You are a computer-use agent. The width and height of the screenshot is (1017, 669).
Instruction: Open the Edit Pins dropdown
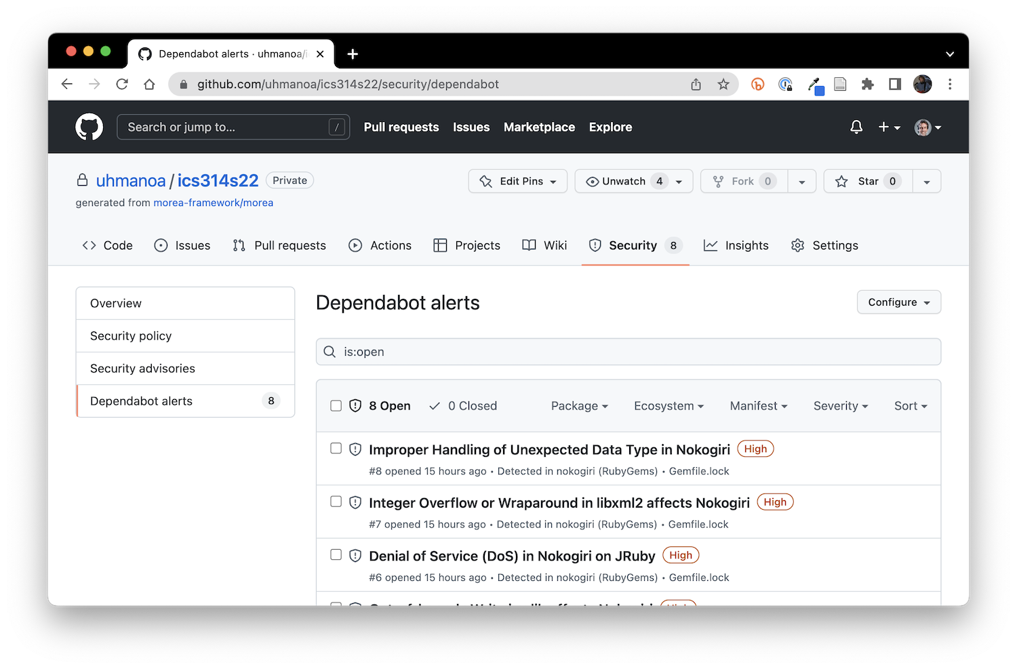pyautogui.click(x=517, y=181)
